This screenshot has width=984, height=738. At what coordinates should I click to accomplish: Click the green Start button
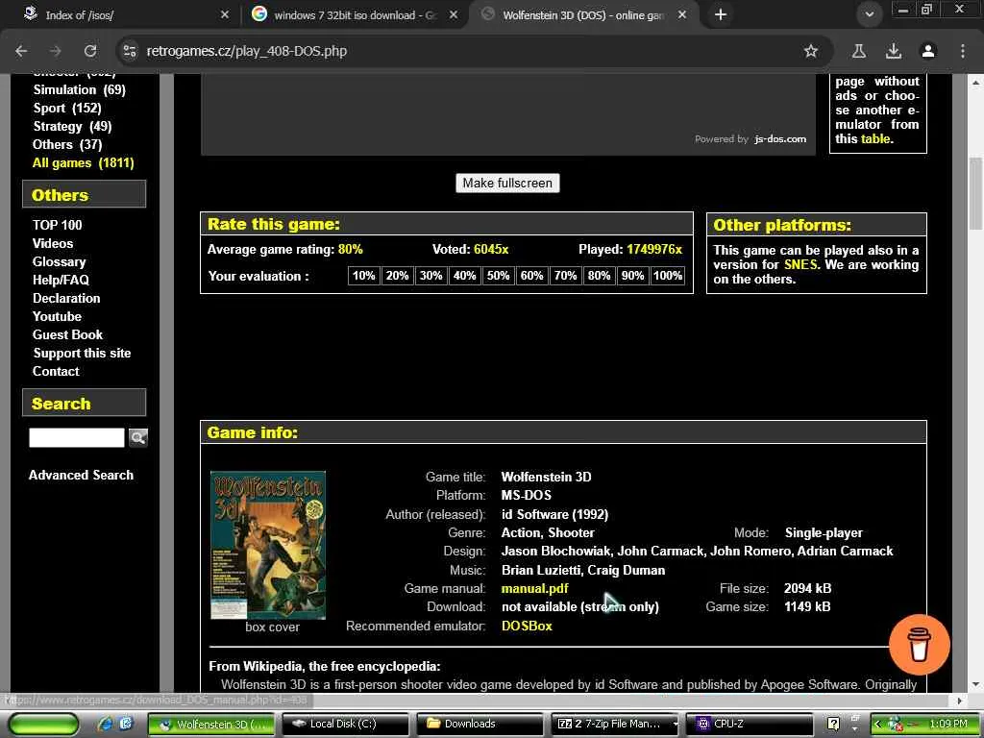[x=43, y=724]
